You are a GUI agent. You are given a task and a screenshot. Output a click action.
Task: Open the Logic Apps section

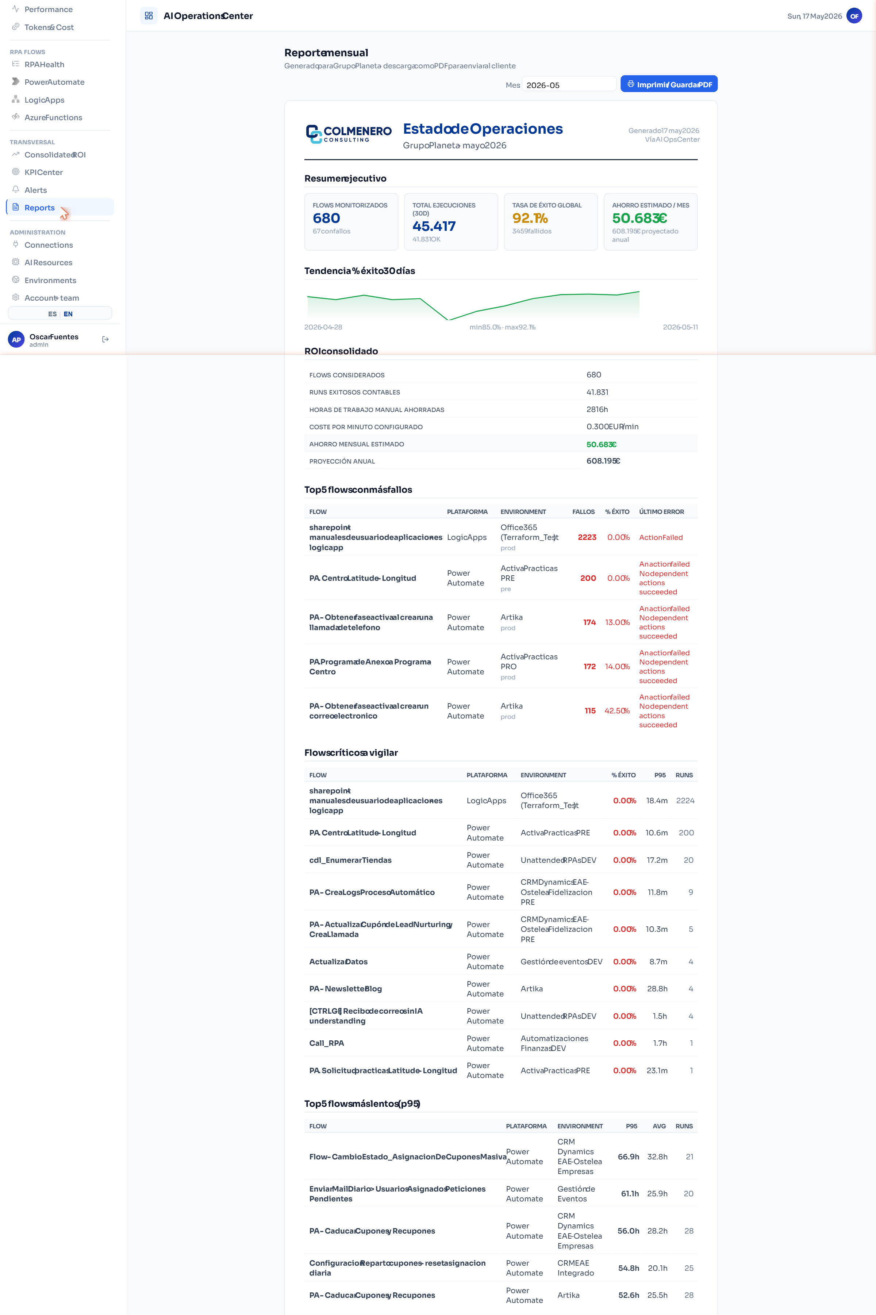tap(60, 99)
